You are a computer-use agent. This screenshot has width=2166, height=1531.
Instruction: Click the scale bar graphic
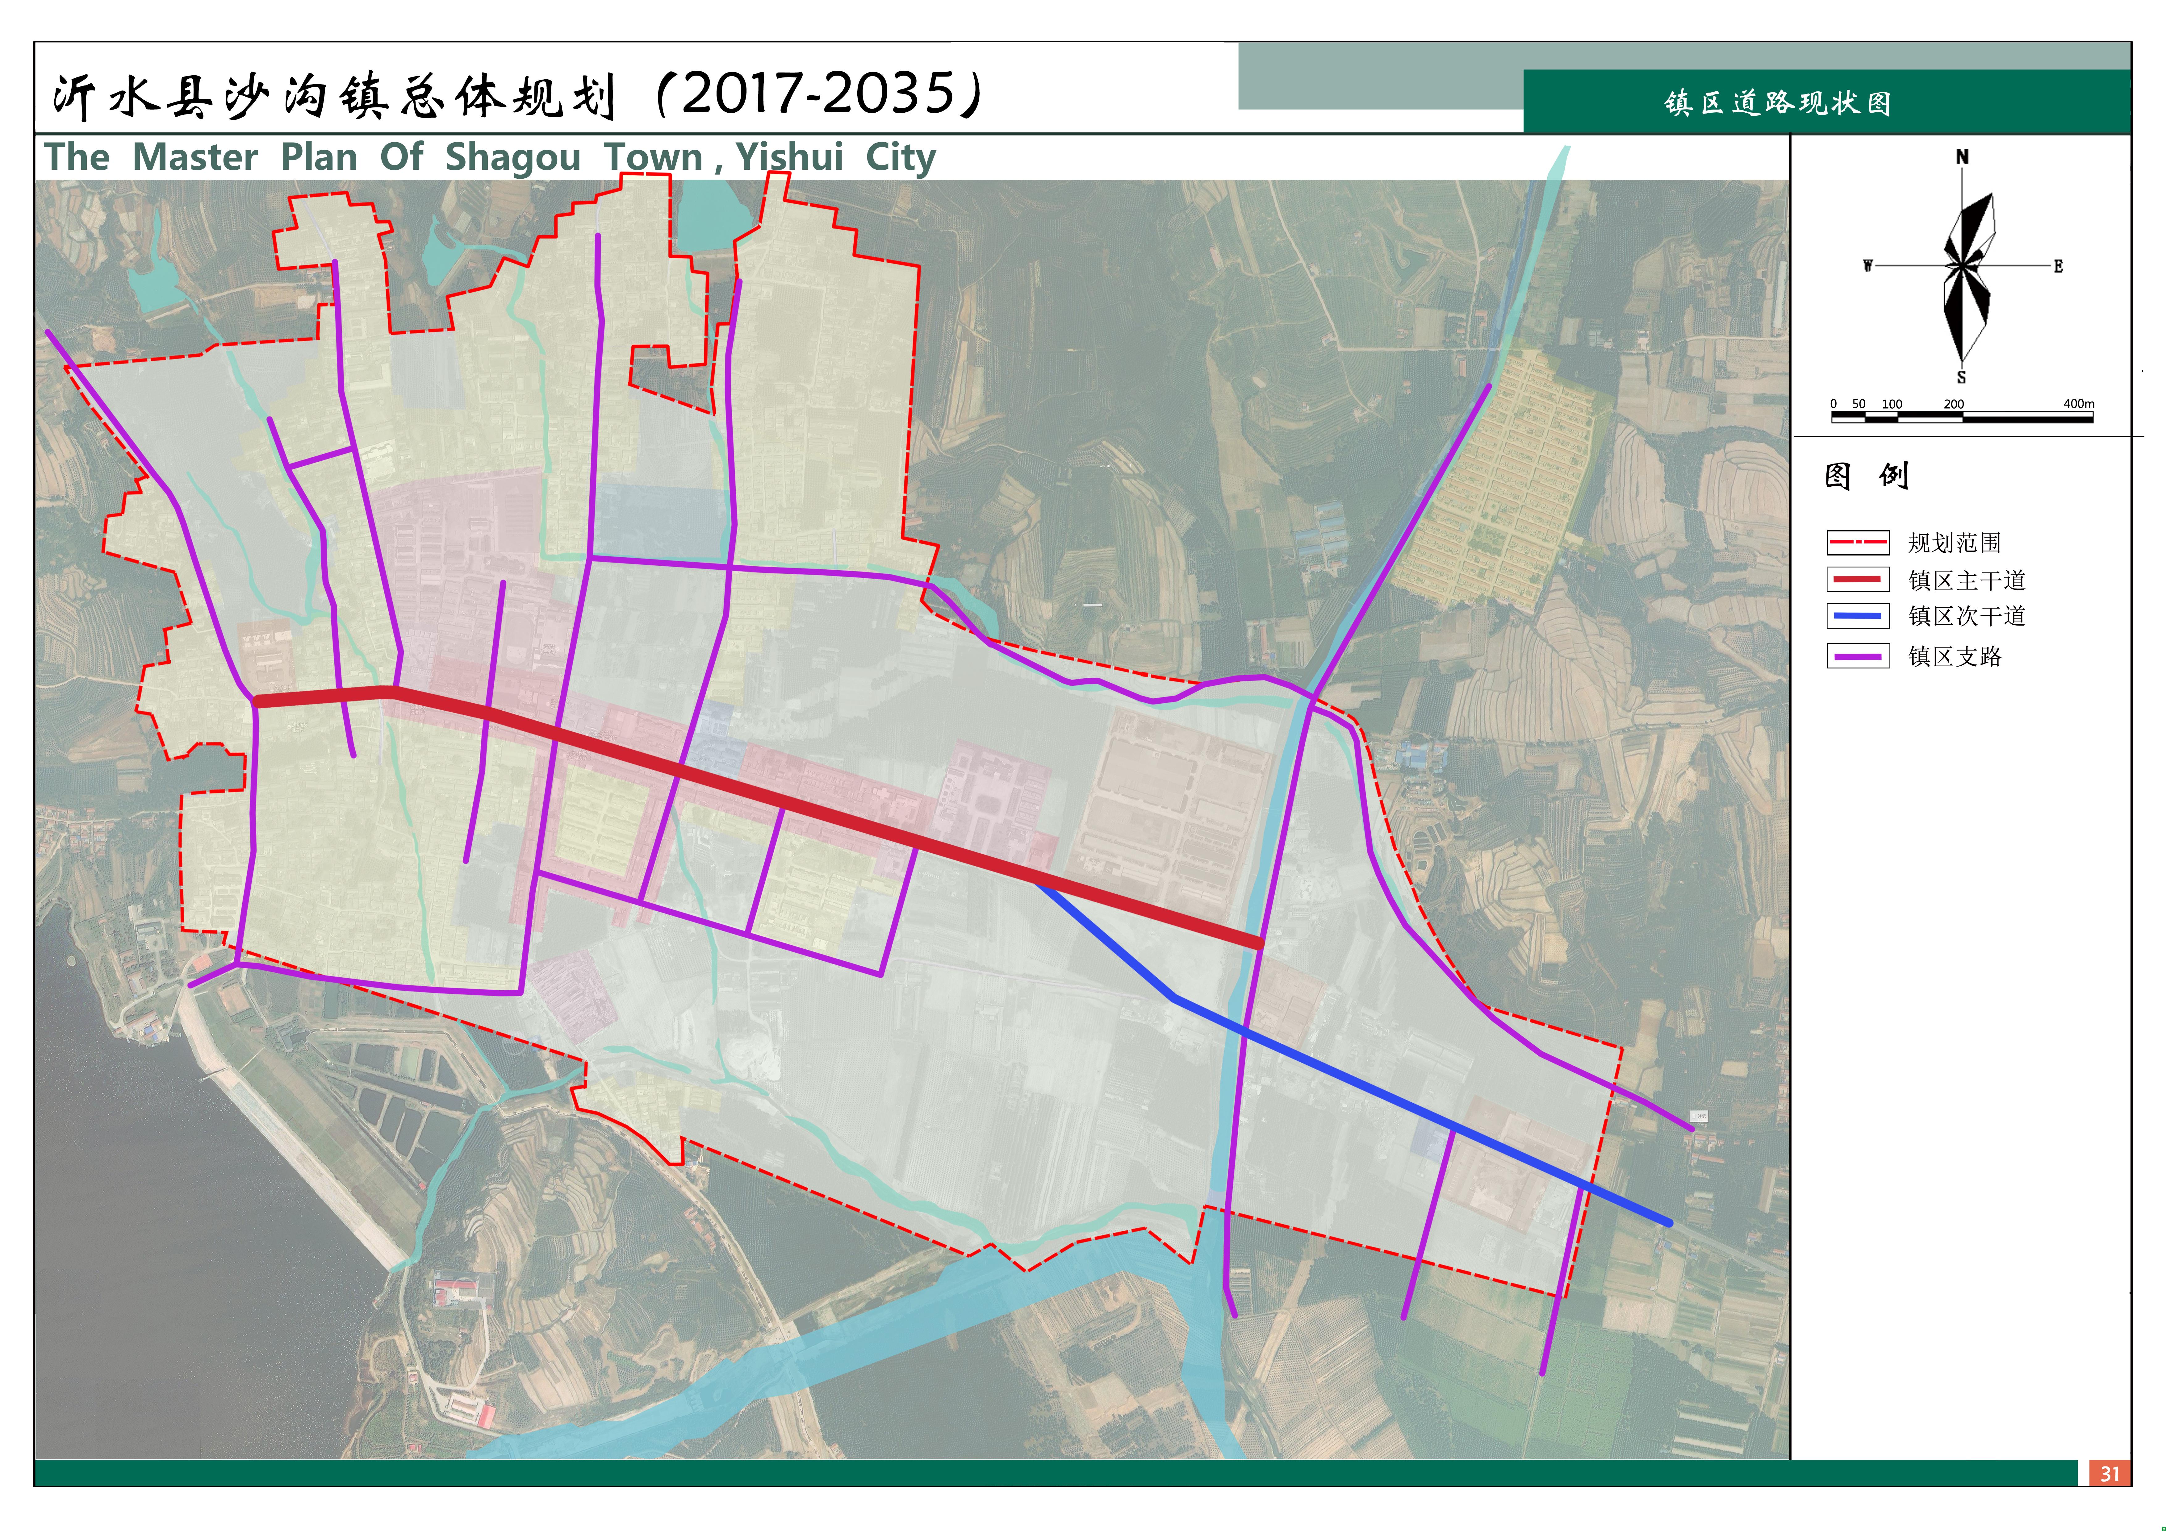[1962, 417]
